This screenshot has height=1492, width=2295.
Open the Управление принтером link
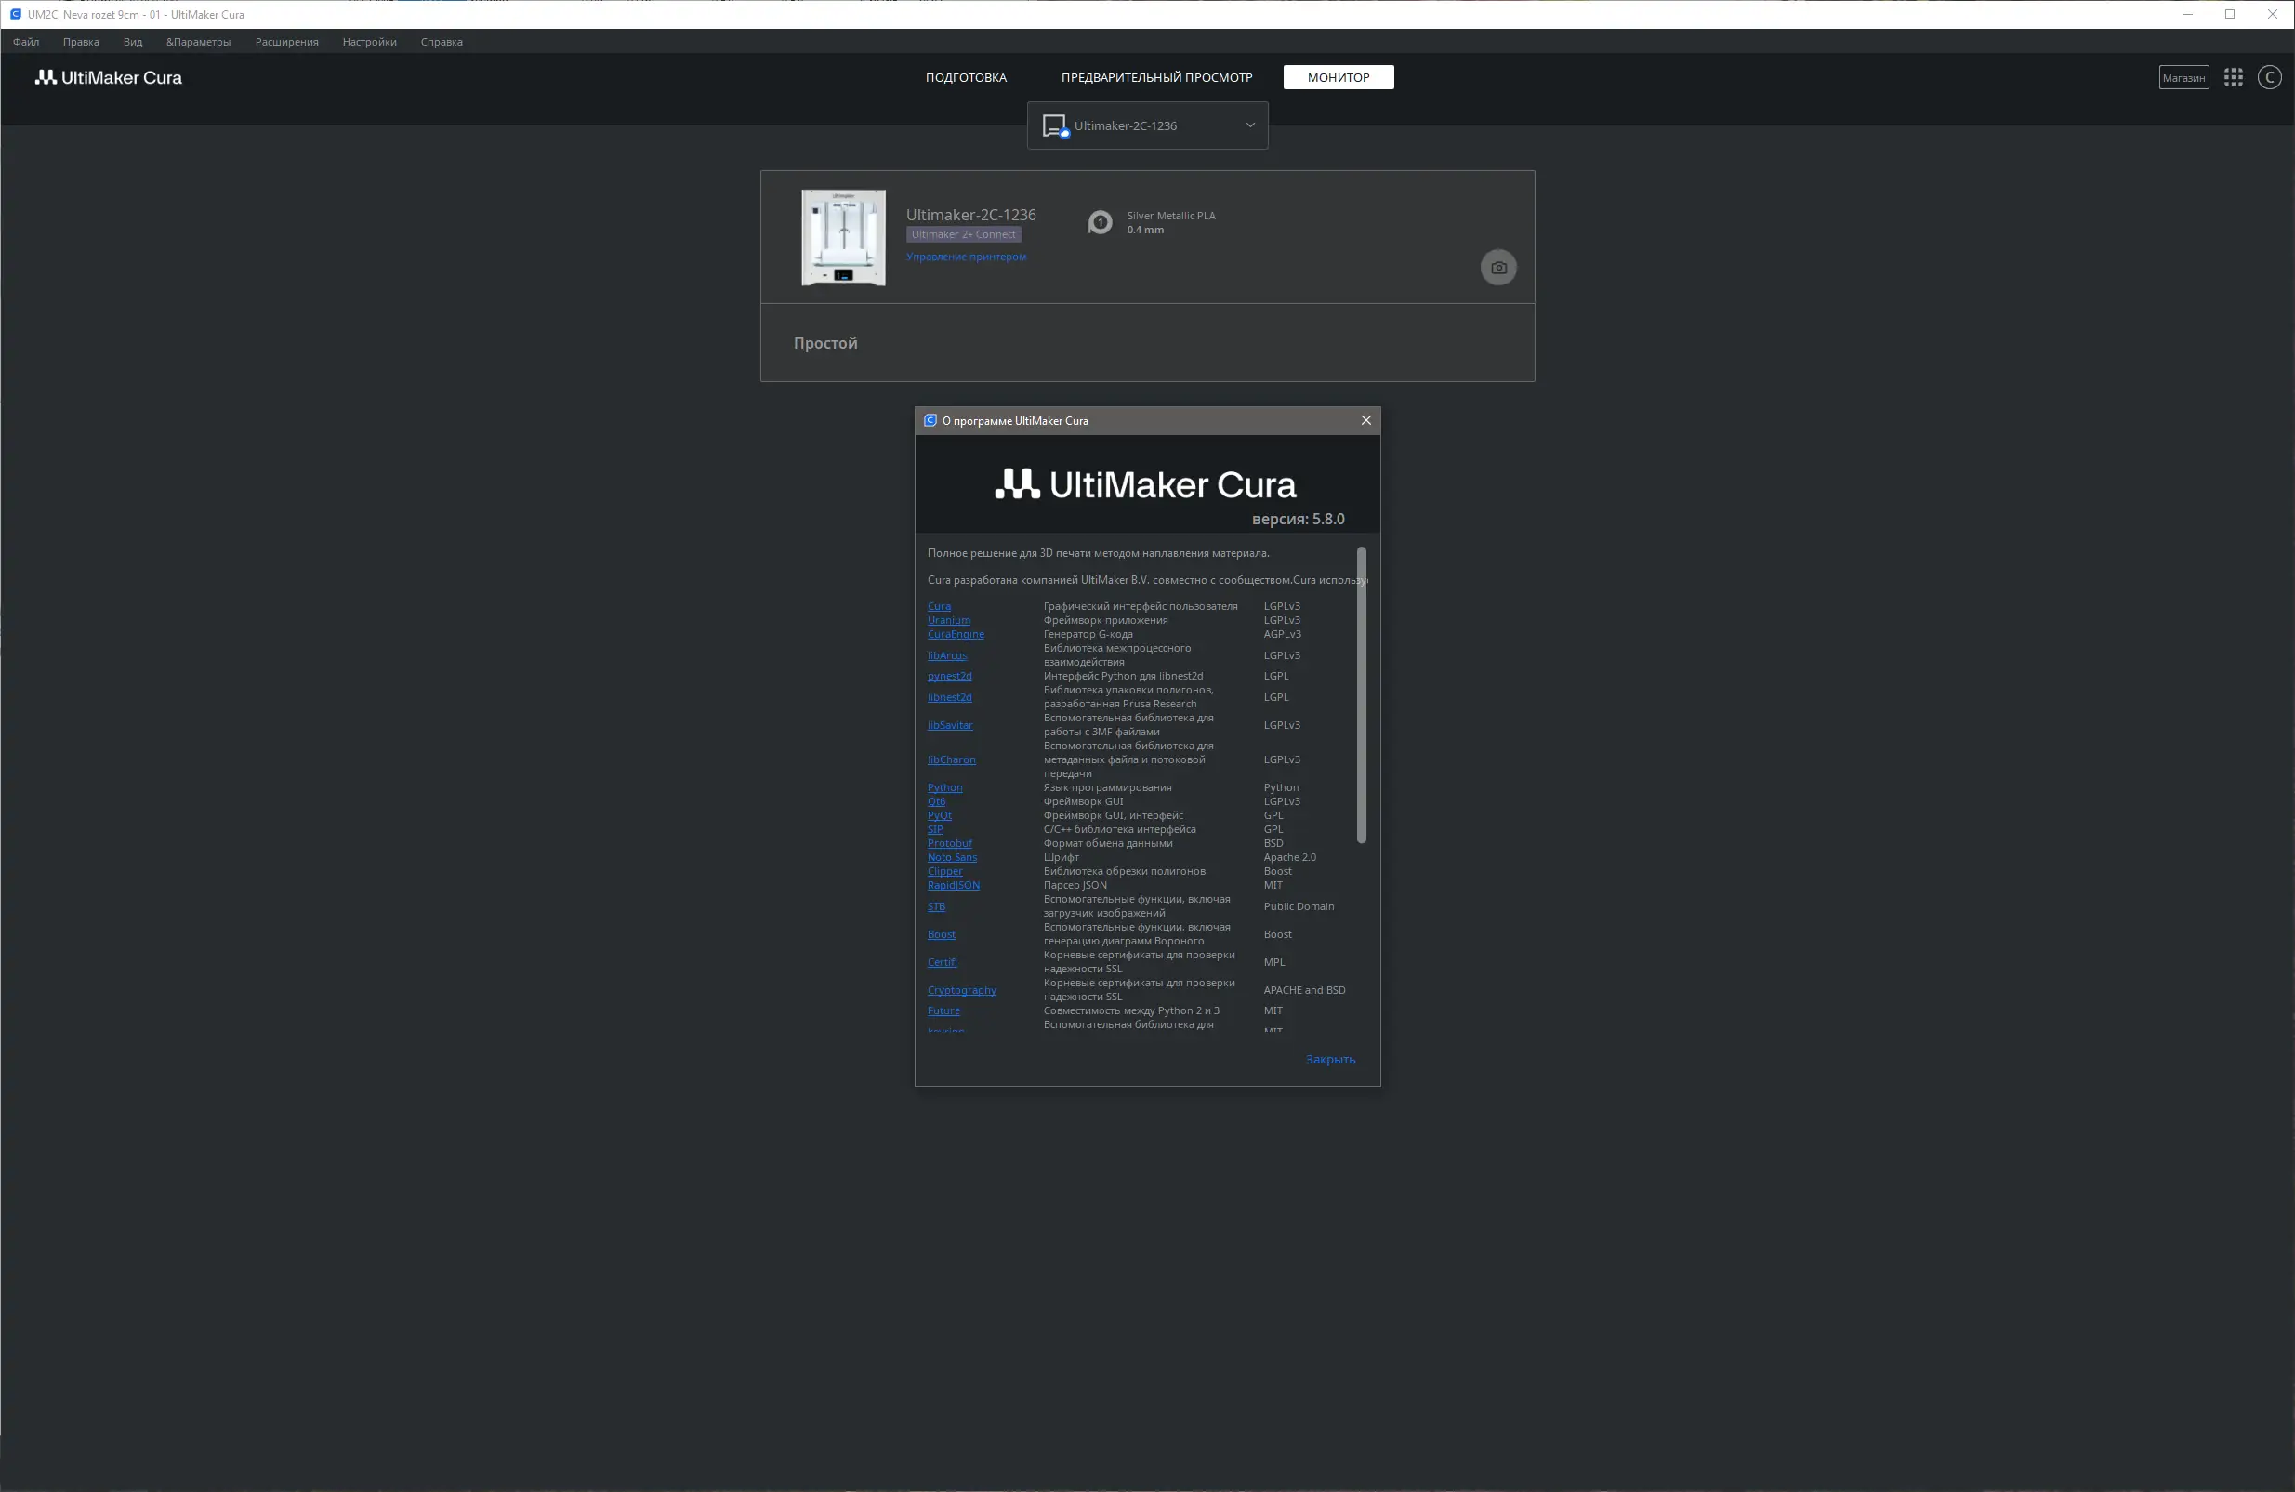965,257
